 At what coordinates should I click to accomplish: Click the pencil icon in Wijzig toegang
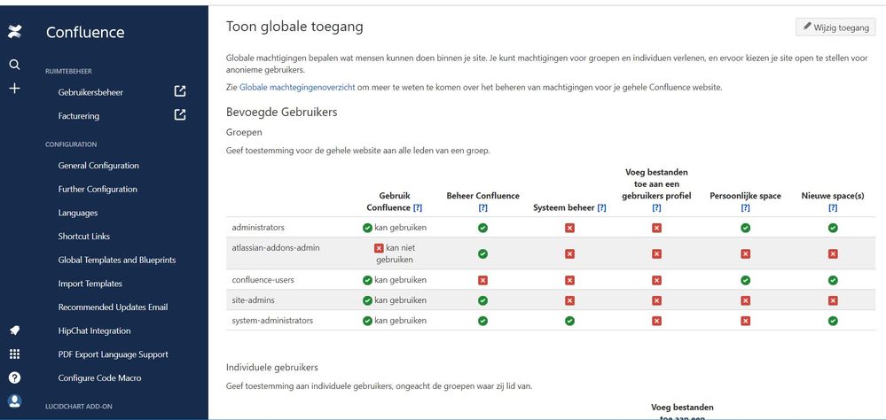point(807,27)
